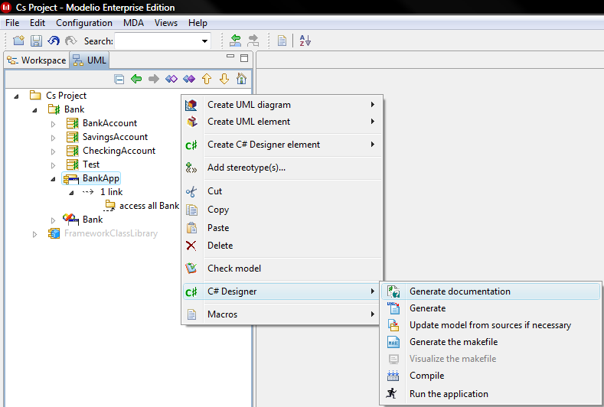Click the BankAccount class icon
Screen dimensions: 604x407
pos(73,123)
